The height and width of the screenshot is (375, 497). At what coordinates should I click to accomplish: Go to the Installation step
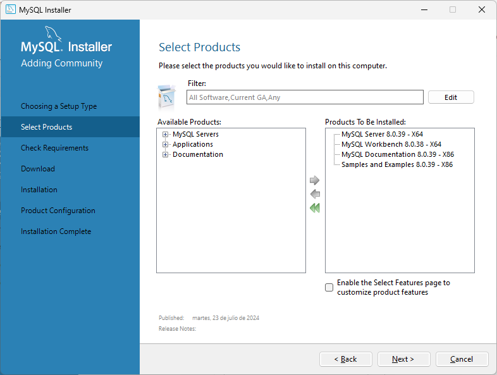pos(39,190)
